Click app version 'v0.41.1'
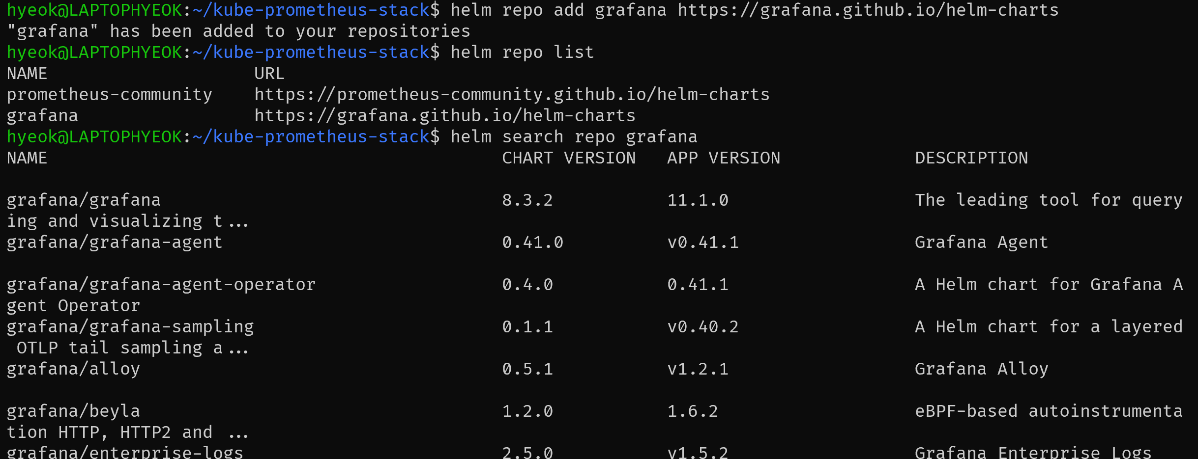Screen dimensions: 1198x459 pyautogui.click(x=703, y=243)
